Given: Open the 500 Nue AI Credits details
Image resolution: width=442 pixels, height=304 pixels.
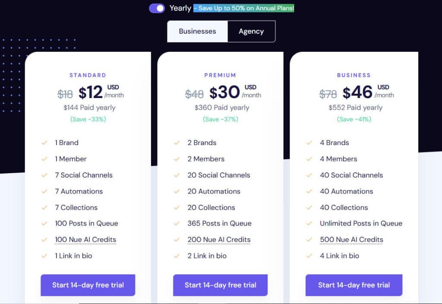Looking at the screenshot, I should pos(350,239).
